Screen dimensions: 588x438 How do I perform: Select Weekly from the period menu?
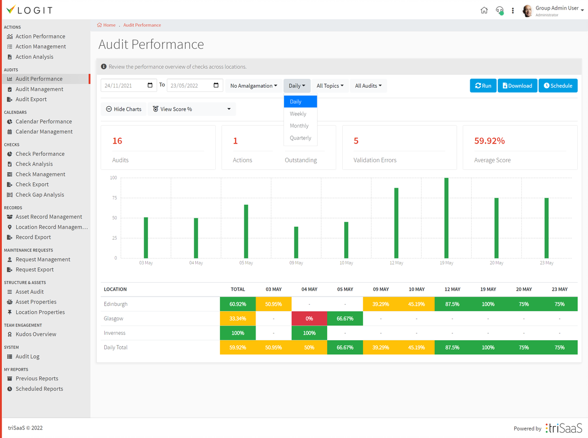298,114
